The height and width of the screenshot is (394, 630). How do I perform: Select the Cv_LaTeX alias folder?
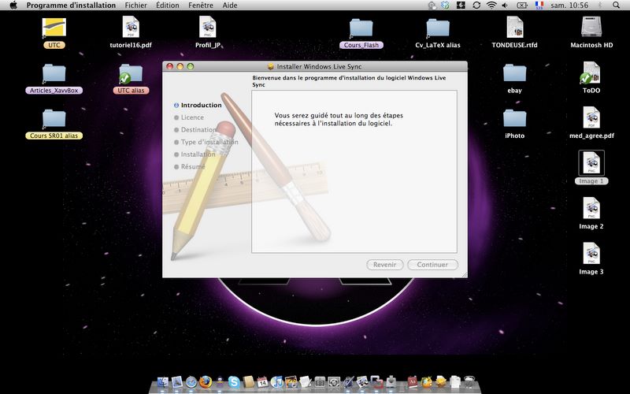(438, 33)
